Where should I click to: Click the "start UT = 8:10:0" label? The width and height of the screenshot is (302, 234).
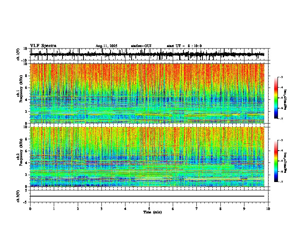184,46
